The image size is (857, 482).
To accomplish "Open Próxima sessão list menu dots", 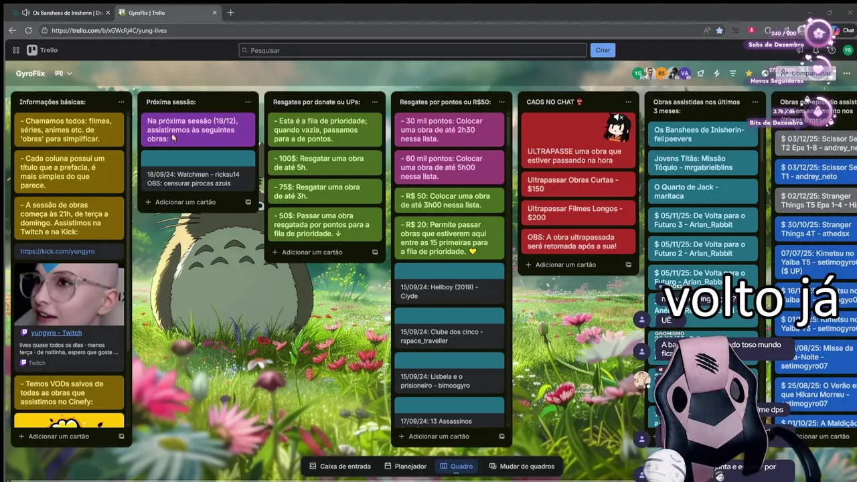I will 248,102.
